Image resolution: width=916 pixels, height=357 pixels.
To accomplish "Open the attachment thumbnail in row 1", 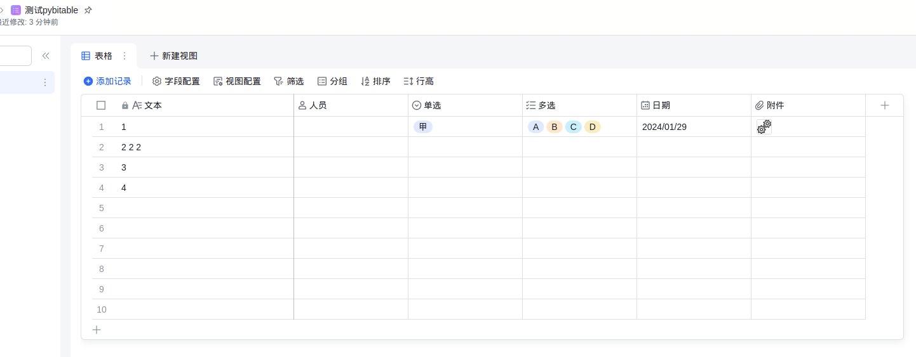I will pyautogui.click(x=764, y=127).
